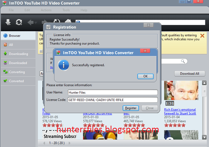Click the download video toolbar icon
The width and height of the screenshot is (209, 147).
click(x=8, y=22)
